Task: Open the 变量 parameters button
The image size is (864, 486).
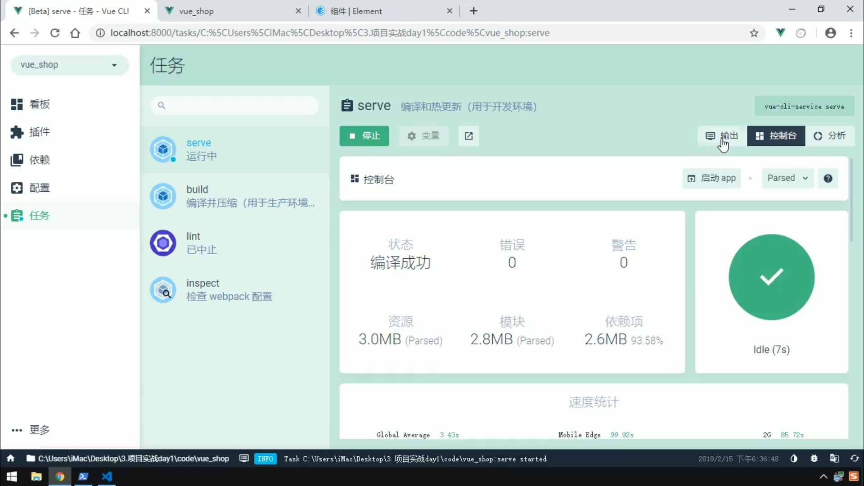Action: pos(423,136)
